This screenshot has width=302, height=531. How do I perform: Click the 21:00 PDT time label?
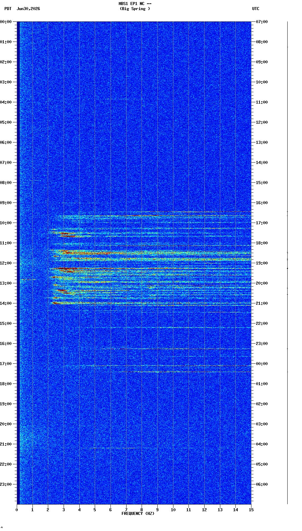pos(6,444)
